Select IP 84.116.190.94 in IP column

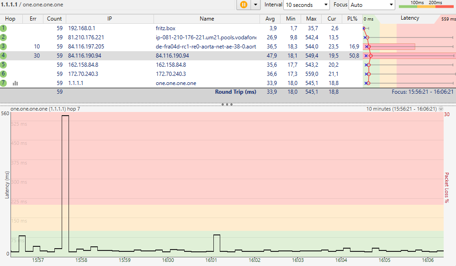(85, 56)
